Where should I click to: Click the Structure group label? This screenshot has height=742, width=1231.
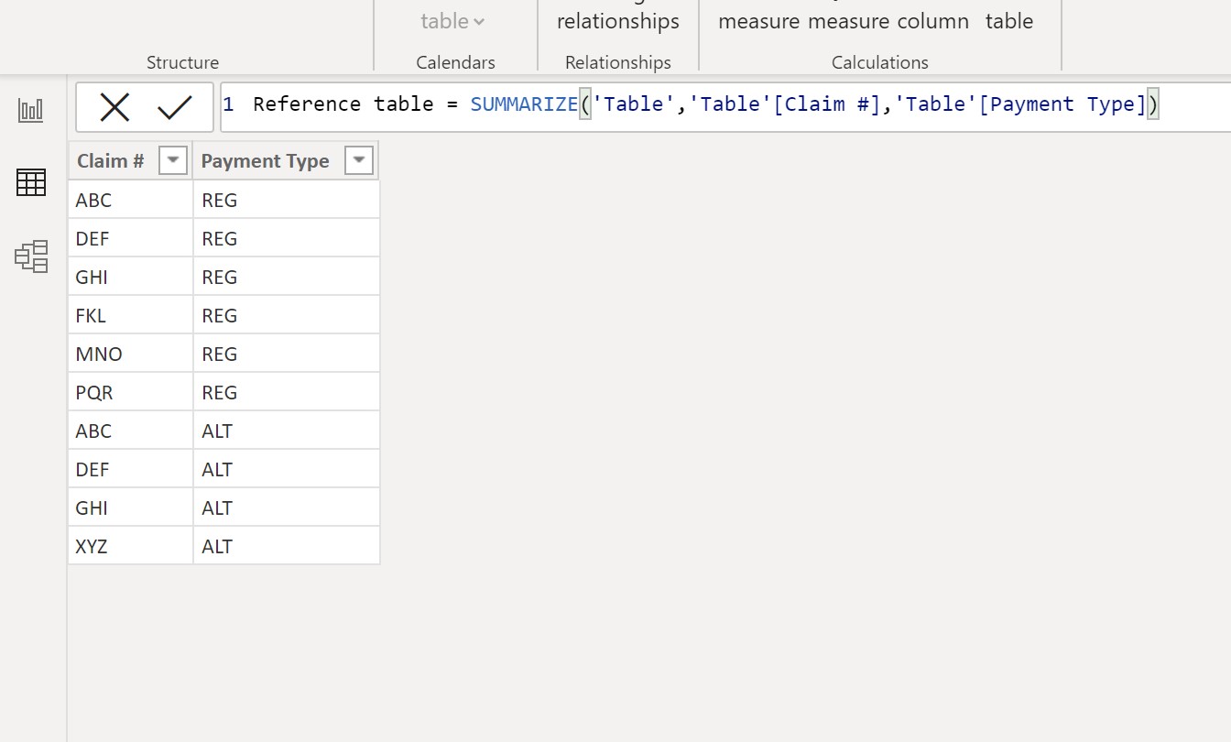click(182, 62)
